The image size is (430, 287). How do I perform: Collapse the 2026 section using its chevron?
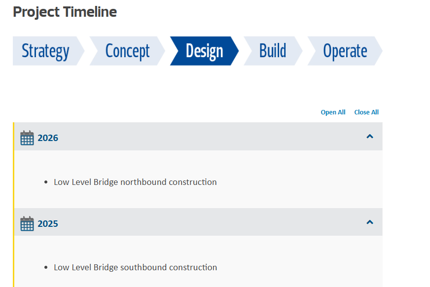click(370, 137)
